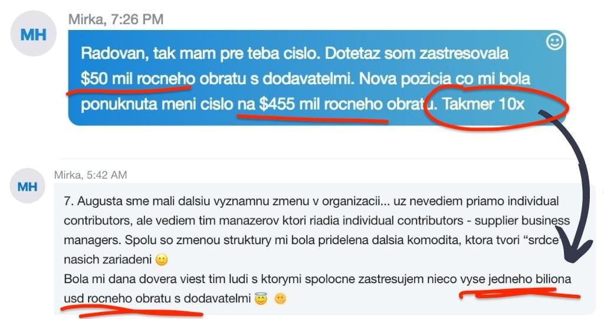
Task: Click the blushing emoji ending the last message
Action: [x=280, y=298]
